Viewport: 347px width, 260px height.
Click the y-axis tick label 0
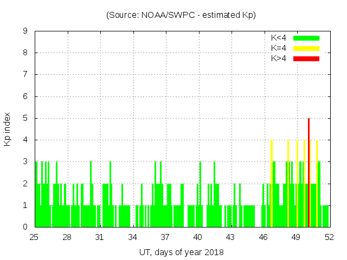25,227
